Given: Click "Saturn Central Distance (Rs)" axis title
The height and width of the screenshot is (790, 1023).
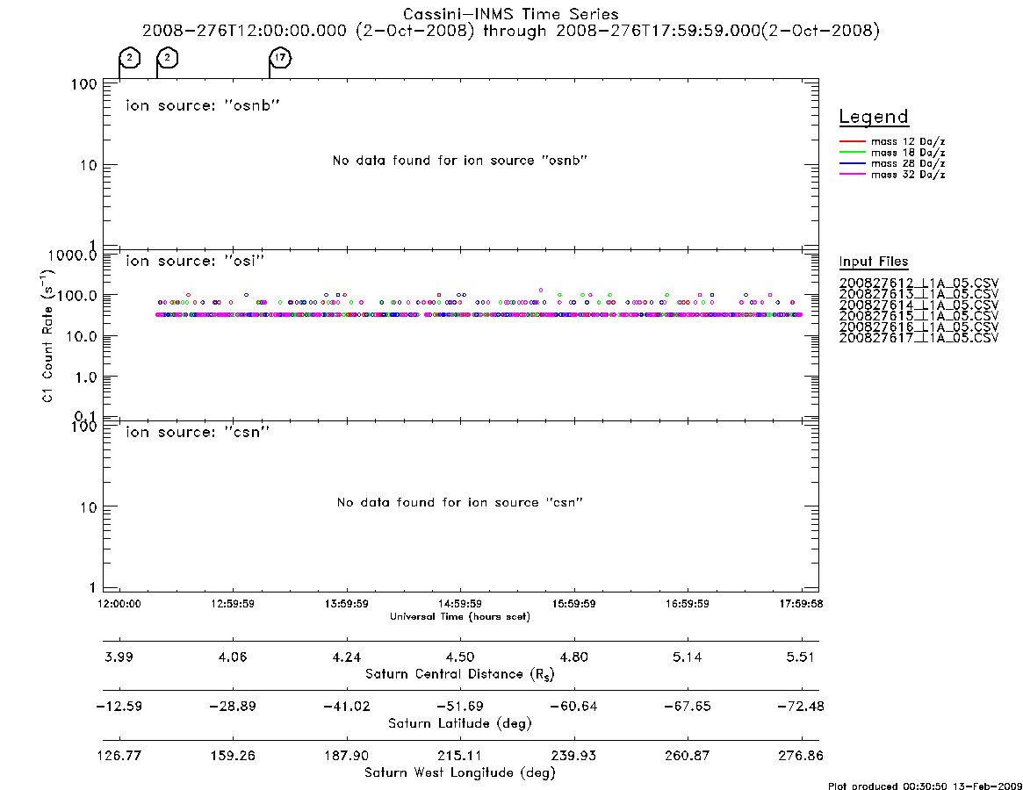Looking at the screenshot, I should 460,674.
